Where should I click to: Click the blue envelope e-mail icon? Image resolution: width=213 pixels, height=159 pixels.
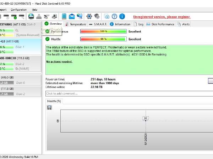[x=72, y=16]
